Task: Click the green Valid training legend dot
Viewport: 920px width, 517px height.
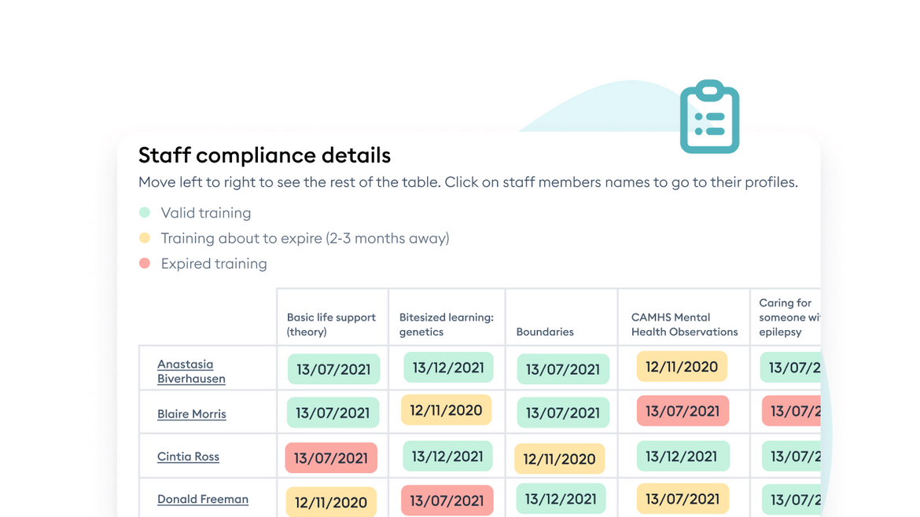Action: point(145,212)
